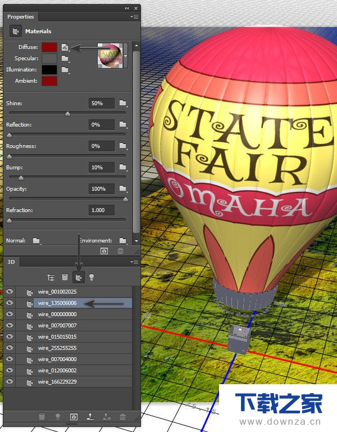This screenshot has height=432, width=337.
Task: Click the trash icon in the Properties panel
Action: coord(120,251)
